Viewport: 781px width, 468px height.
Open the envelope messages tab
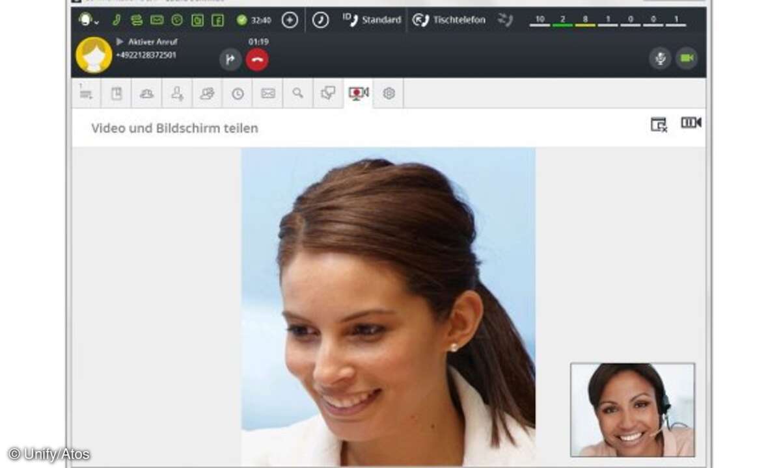pyautogui.click(x=268, y=94)
